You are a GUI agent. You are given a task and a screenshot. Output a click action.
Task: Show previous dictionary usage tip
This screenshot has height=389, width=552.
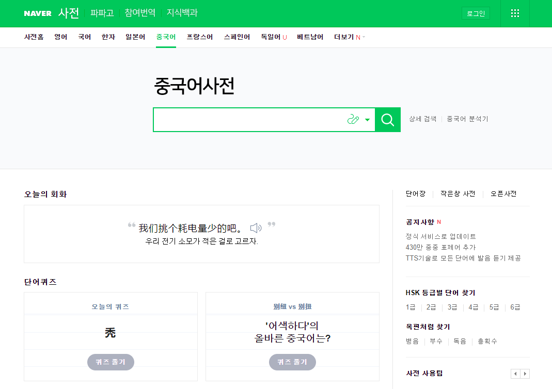pos(515,374)
